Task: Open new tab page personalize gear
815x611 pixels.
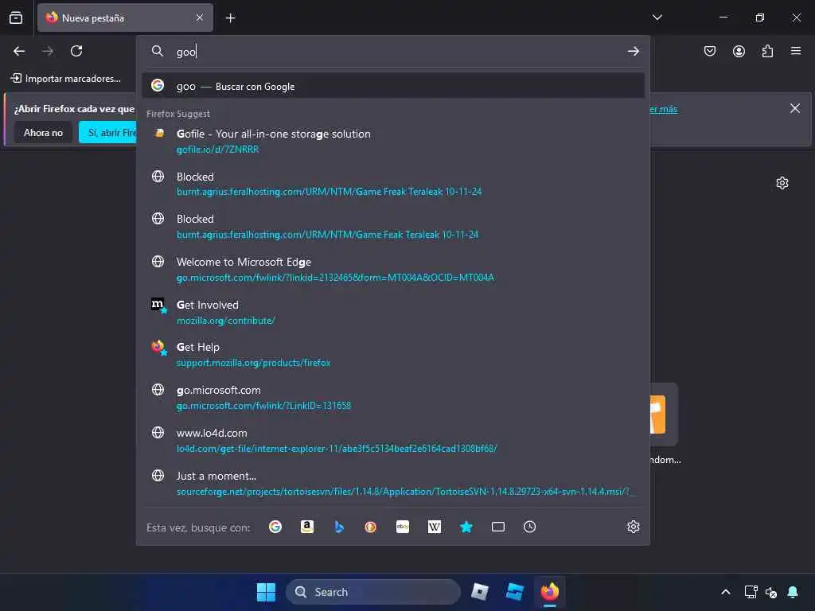Action: click(782, 183)
